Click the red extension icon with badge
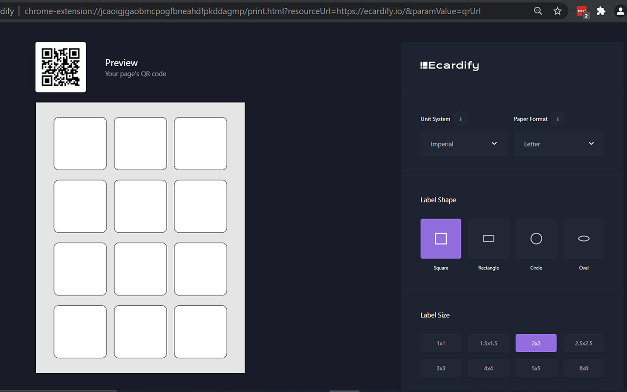The width and height of the screenshot is (627, 392). click(x=582, y=12)
